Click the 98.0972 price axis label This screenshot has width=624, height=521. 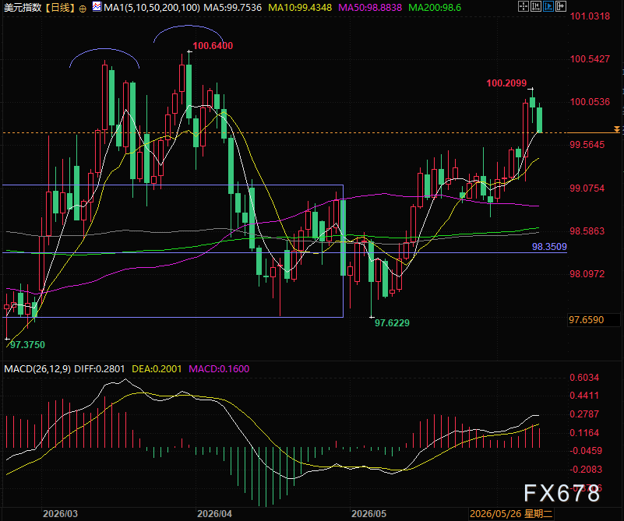click(587, 273)
